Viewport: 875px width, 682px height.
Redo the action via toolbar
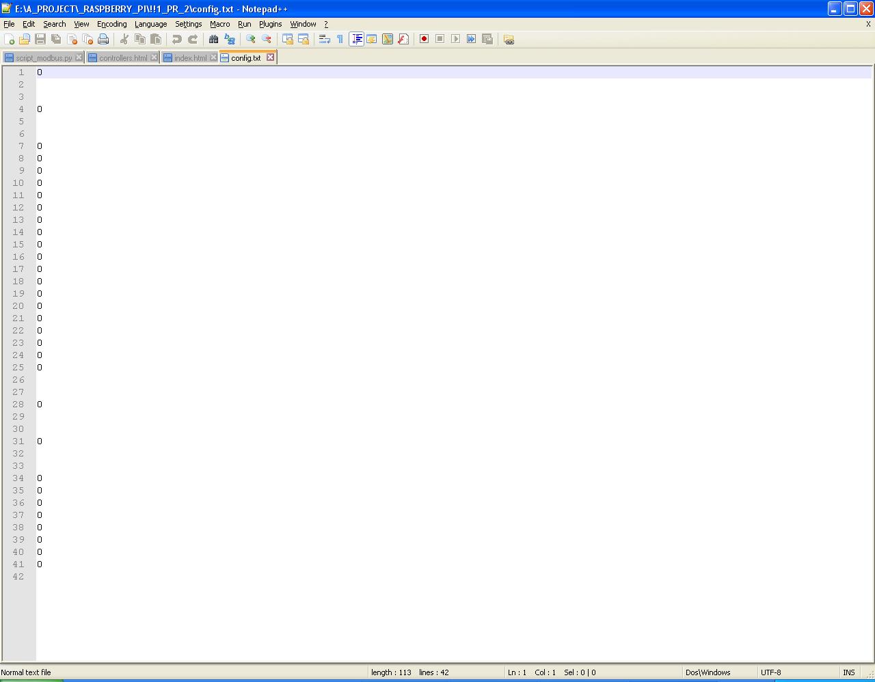point(193,39)
